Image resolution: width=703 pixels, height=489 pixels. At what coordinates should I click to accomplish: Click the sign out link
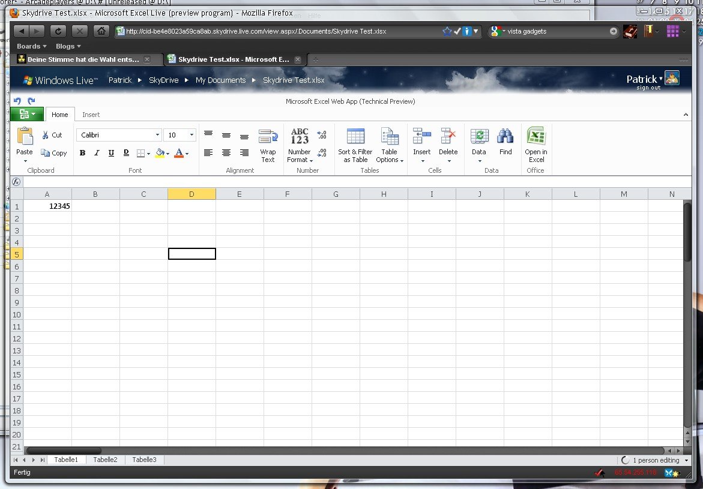pos(648,88)
